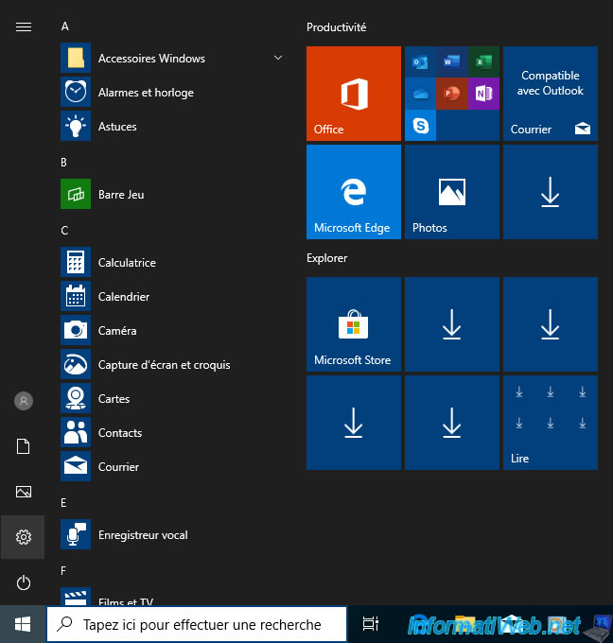613x643 pixels.
Task: Open Capture d'écran et croquis icon
Action: [x=76, y=364]
